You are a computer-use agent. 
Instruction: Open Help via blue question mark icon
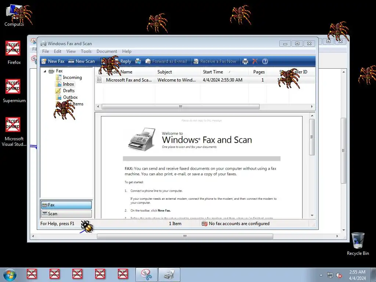(265, 61)
